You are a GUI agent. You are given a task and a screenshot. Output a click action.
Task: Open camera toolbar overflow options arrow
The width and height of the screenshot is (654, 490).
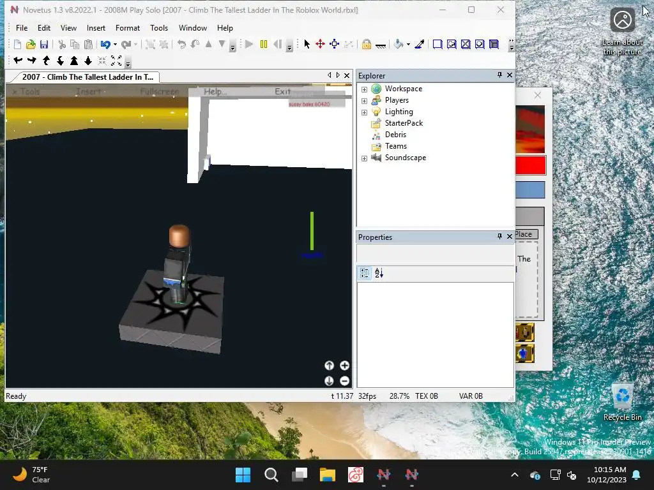pos(128,62)
